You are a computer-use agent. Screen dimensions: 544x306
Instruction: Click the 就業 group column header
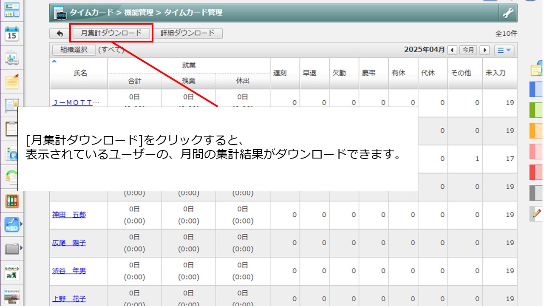click(189, 65)
